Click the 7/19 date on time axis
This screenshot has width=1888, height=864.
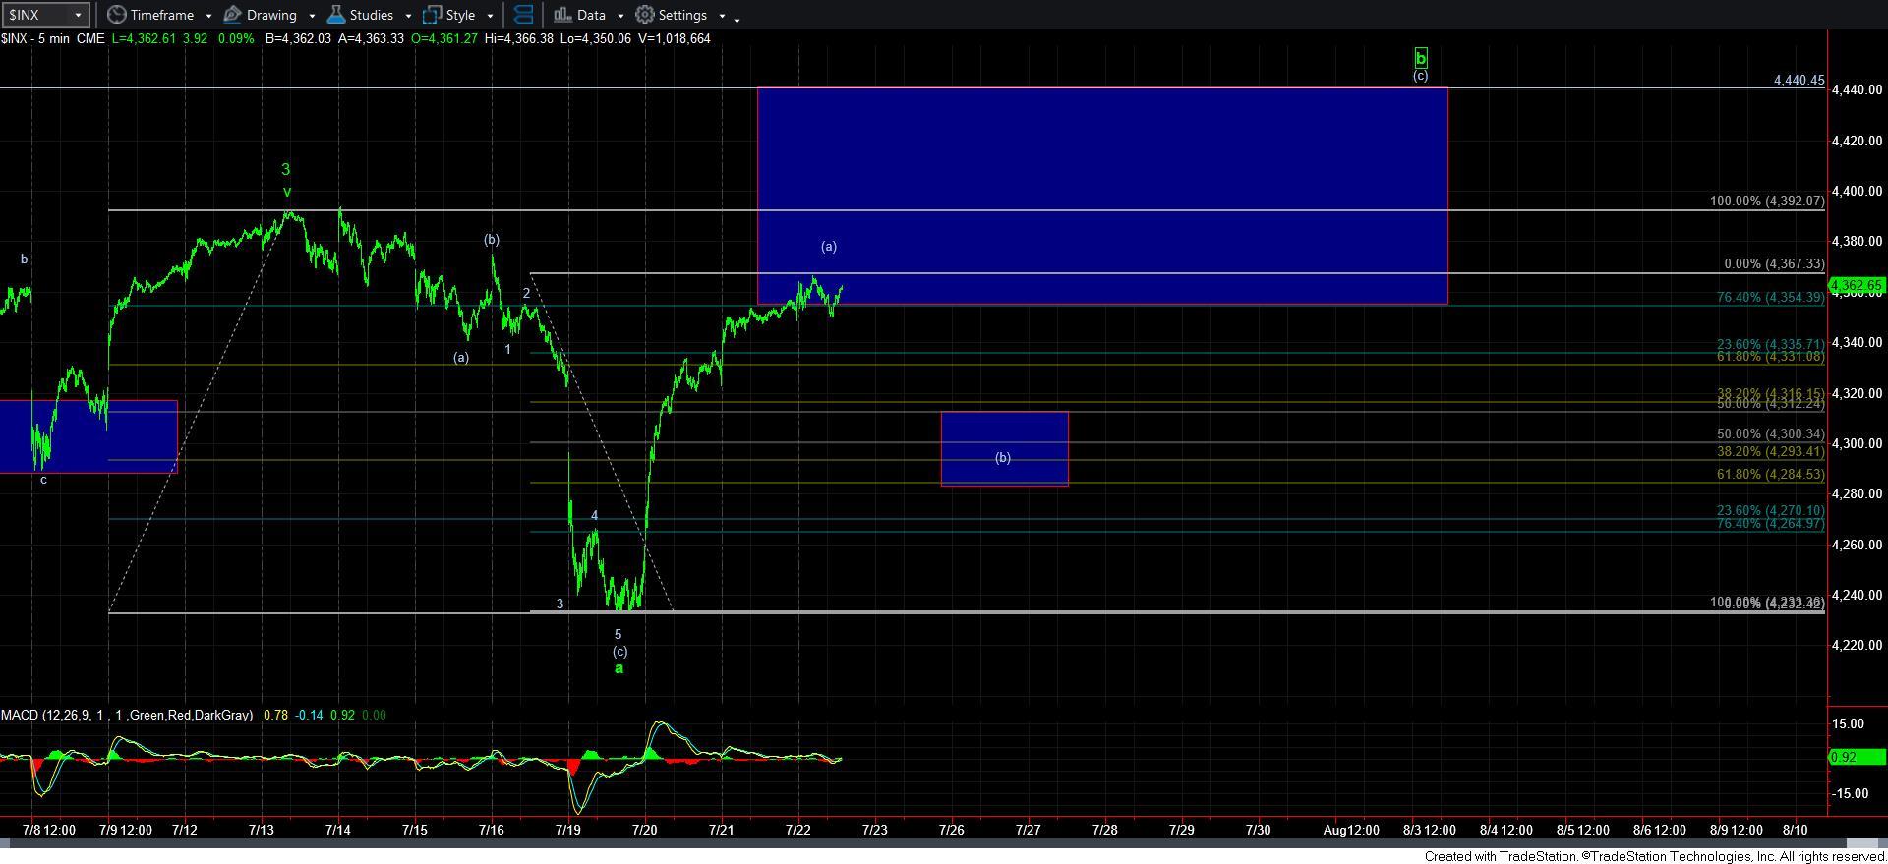pos(567,830)
